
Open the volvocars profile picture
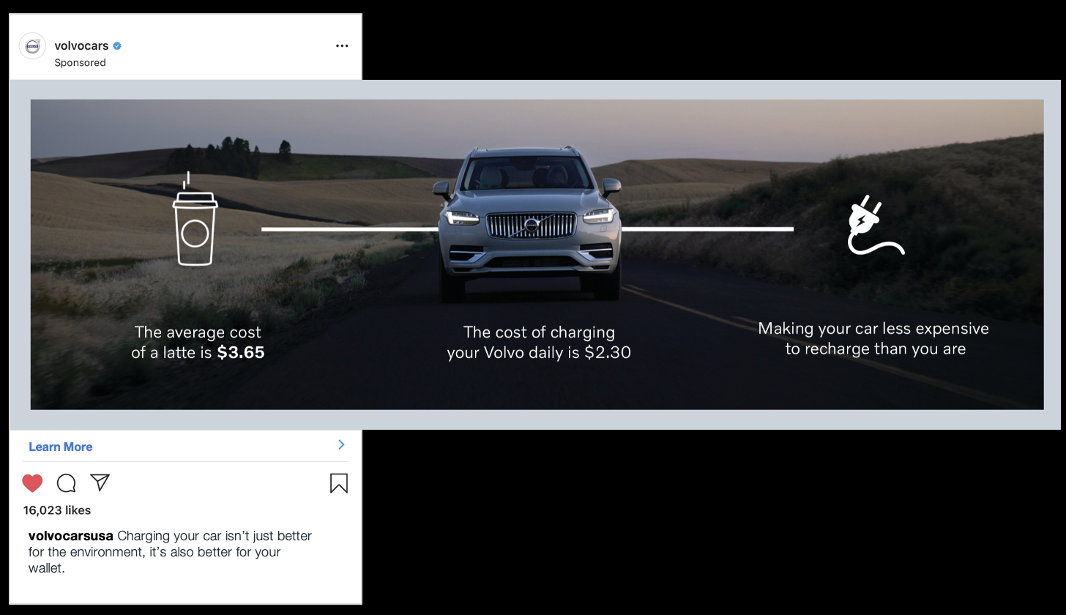coord(33,46)
